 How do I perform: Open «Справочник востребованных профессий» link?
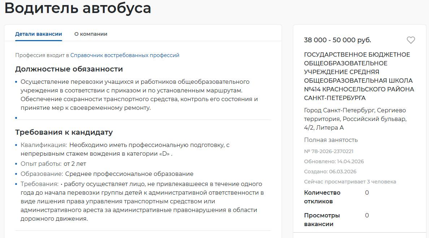125,55
